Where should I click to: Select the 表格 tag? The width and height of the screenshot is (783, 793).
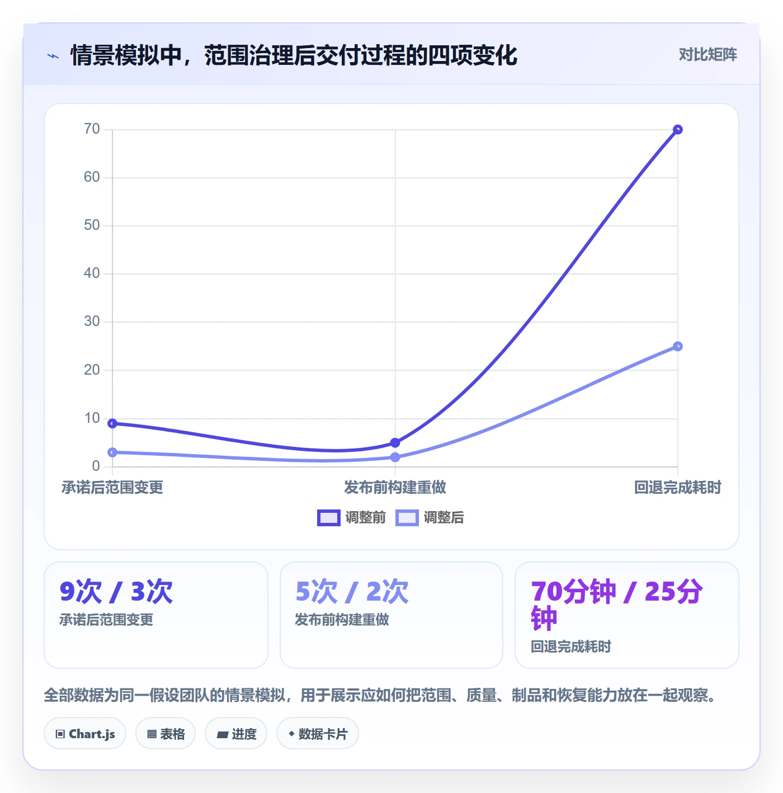[x=166, y=734]
